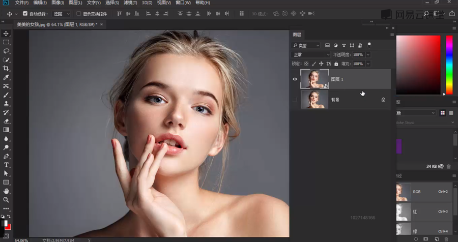This screenshot has width=458, height=242.
Task: Open the 类型 layer filter dropdown
Action: click(x=306, y=45)
